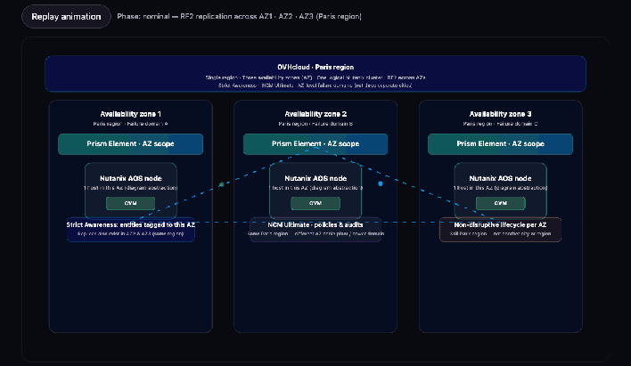Click Prism Element bar in Availability zone 2
Viewport: 631px width, 366px height.
click(x=315, y=144)
